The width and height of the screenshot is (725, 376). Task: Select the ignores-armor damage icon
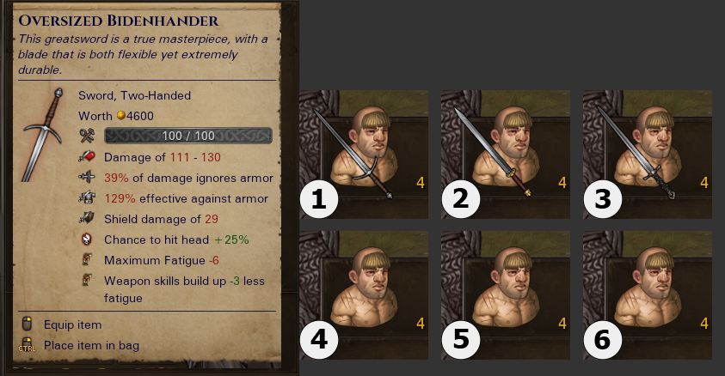(87, 177)
